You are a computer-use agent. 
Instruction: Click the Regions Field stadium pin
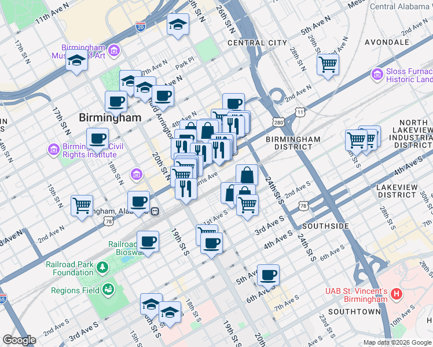[x=108, y=290]
